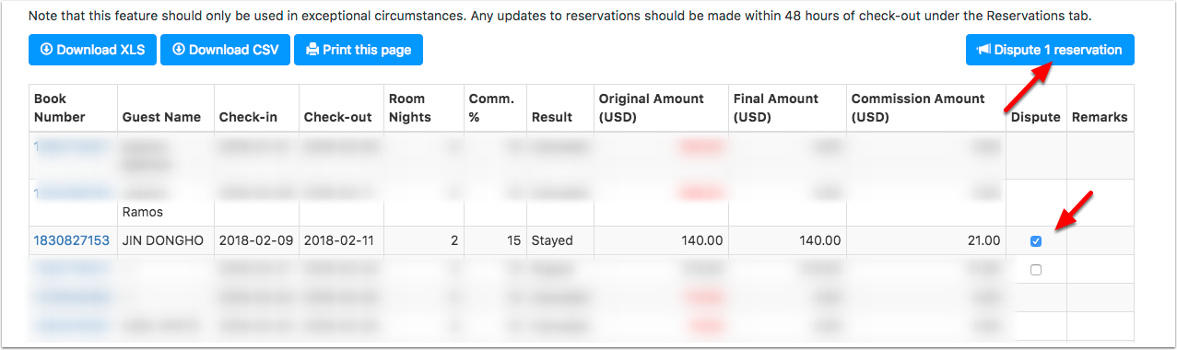Uncheck the dispute checkbox for JIN DONGHO

click(x=1036, y=241)
